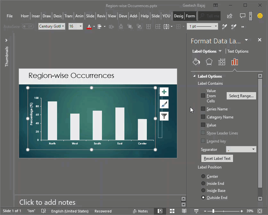
Task: Select the Inside End label position
Action: point(203,183)
